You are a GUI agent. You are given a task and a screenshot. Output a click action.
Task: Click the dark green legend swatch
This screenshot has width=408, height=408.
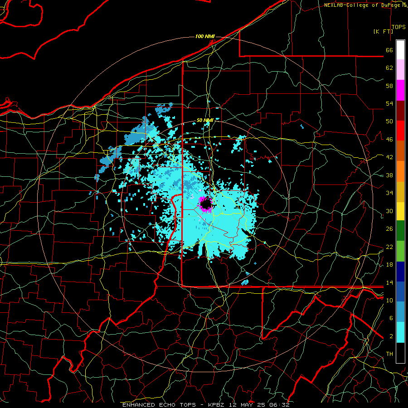(400, 231)
